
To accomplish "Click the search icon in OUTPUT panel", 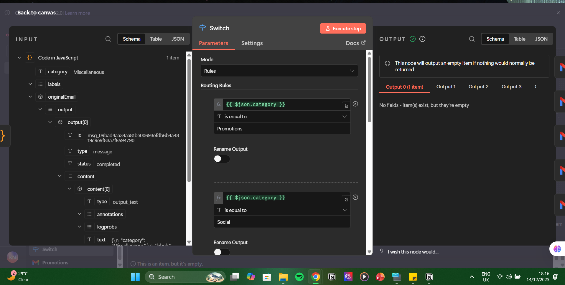I will point(472,39).
